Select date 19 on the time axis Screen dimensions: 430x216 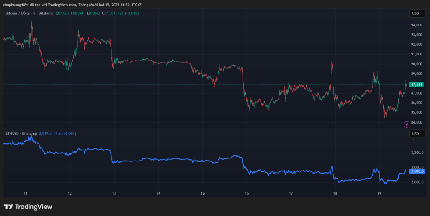(x=379, y=194)
